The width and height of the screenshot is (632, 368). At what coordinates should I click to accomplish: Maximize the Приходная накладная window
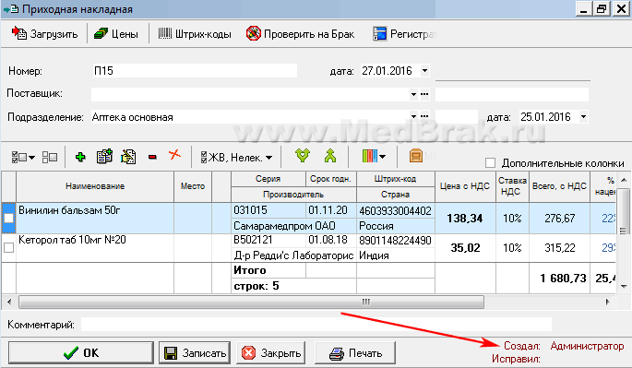point(602,9)
